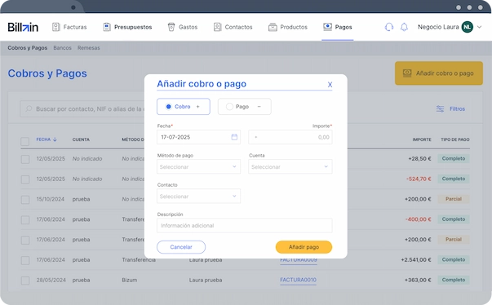Check the row dated 15/10/2024
Screen dimensions: 492x305
point(25,200)
